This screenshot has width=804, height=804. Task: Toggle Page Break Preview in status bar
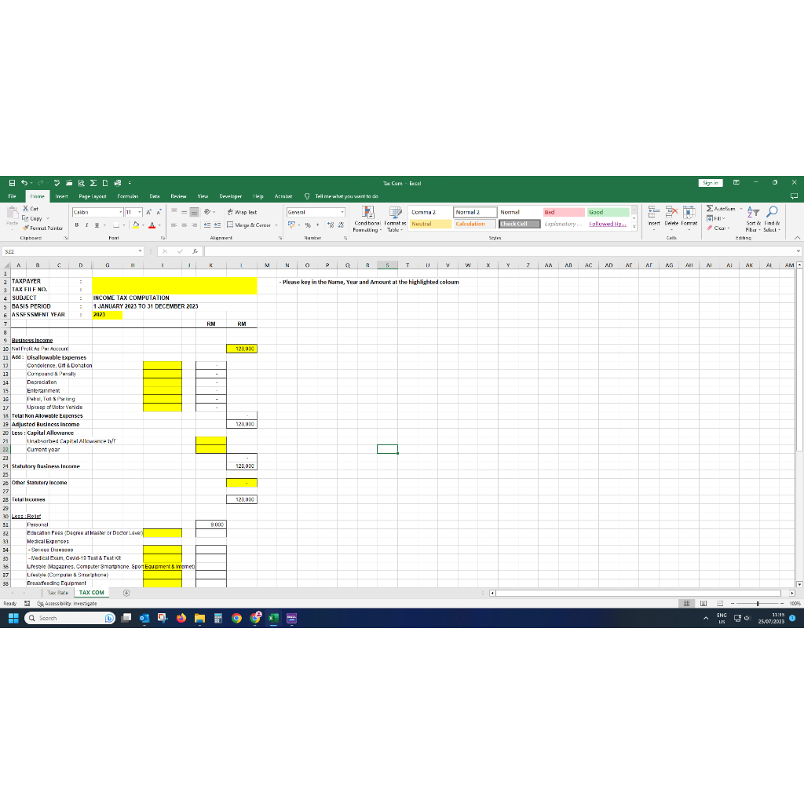tap(720, 604)
